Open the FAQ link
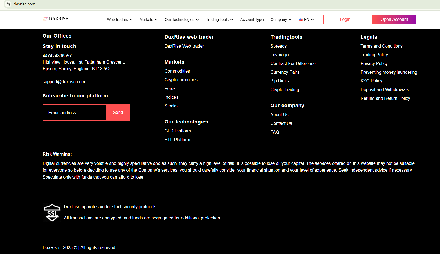Viewport: 440px width, 254px height. tap(275, 132)
